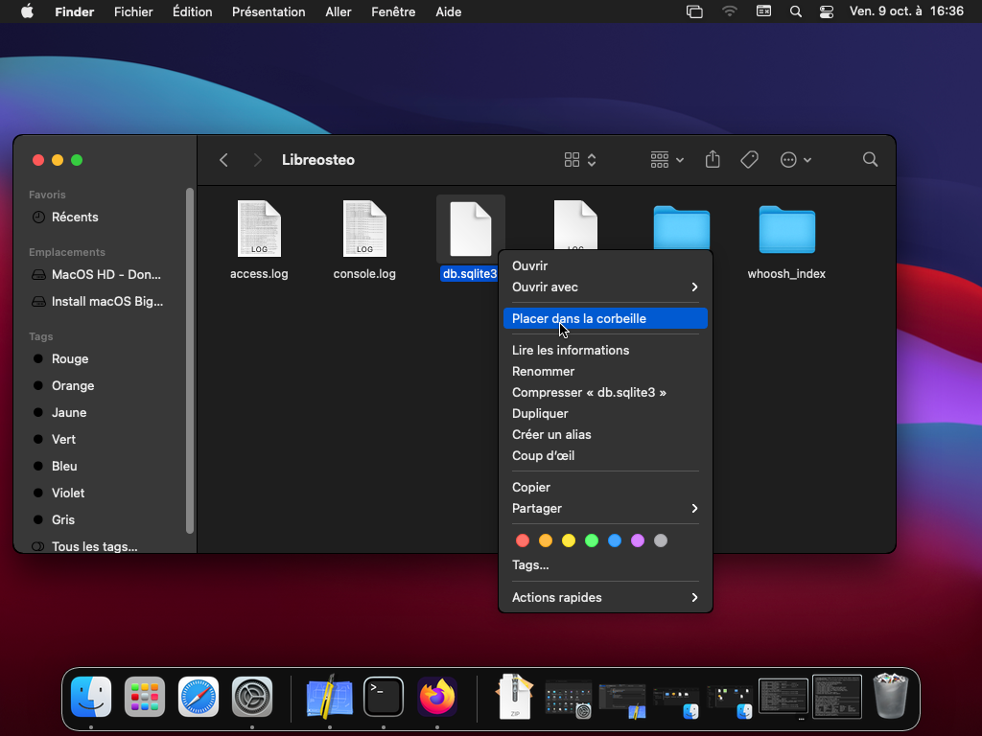Image resolution: width=982 pixels, height=736 pixels.
Task: Click Compresser « db.sqlite3 »
Action: coord(606,392)
